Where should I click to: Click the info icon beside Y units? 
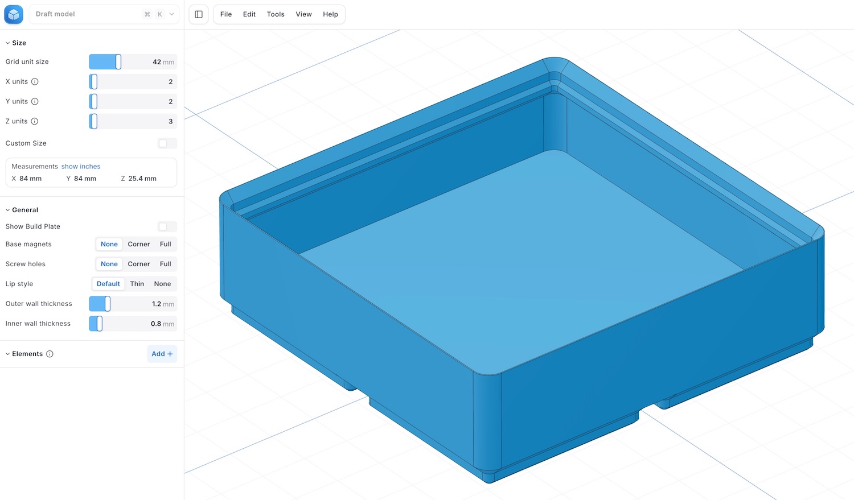click(x=35, y=101)
